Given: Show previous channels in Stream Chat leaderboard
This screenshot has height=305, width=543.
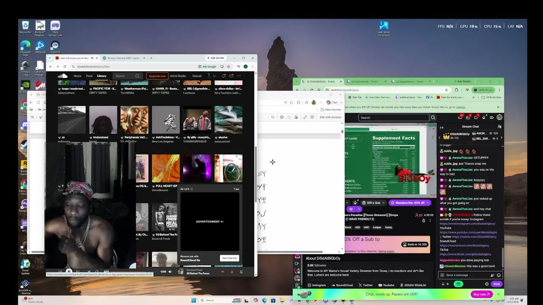Looking at the screenshot, I should point(439,136).
